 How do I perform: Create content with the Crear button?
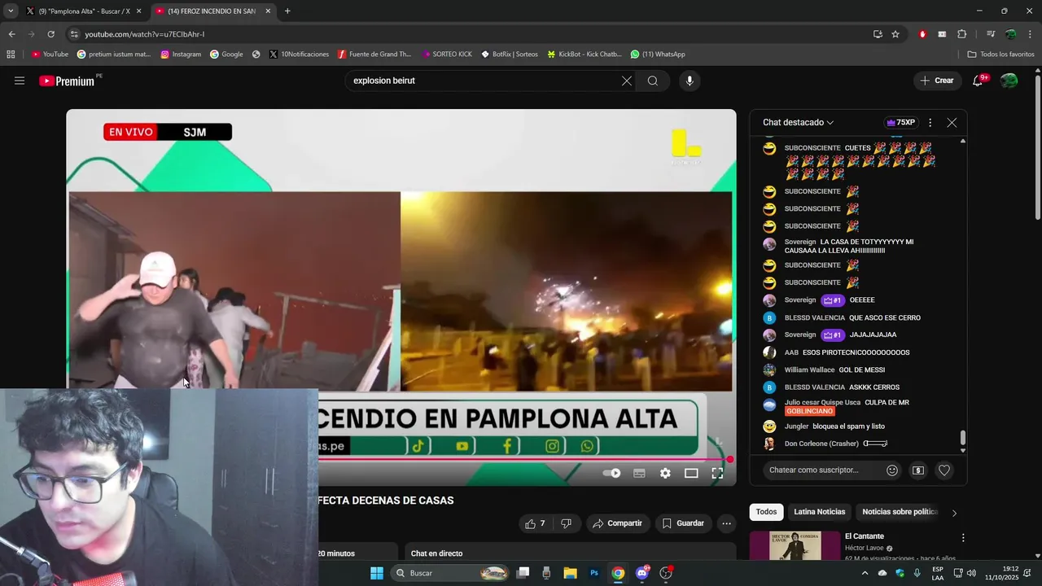(937, 81)
